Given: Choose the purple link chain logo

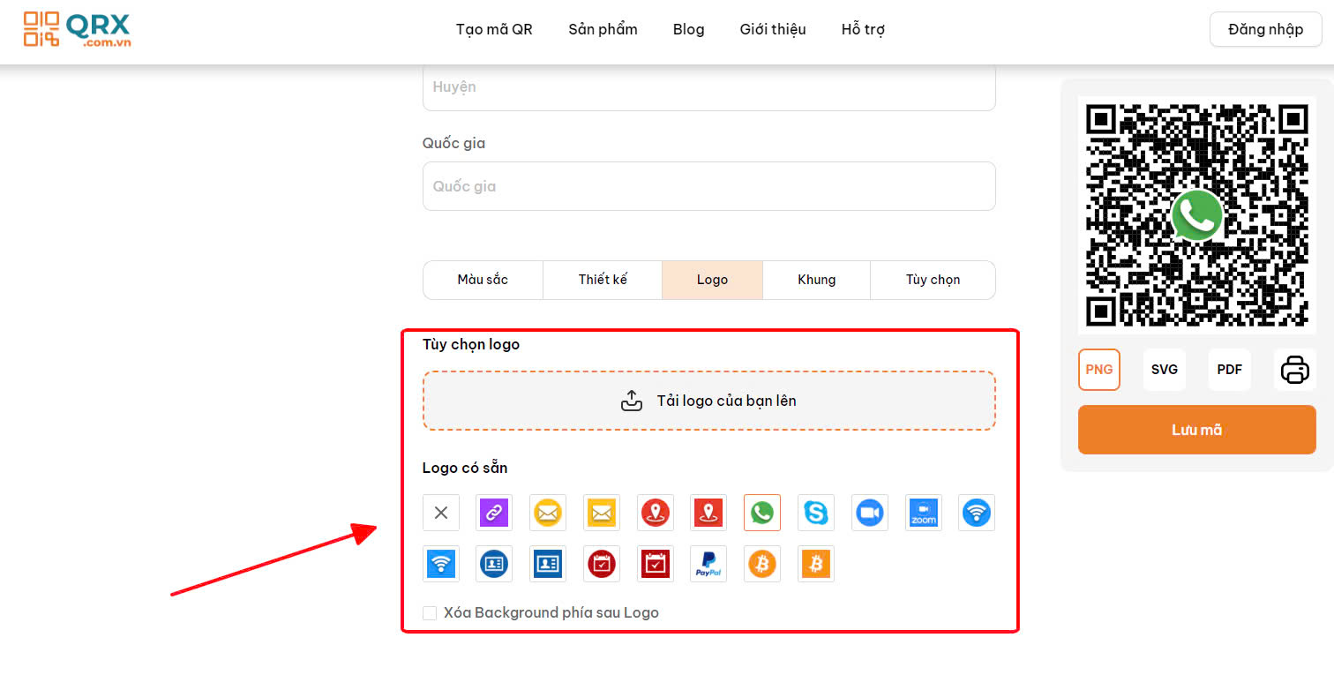Looking at the screenshot, I should 494,513.
